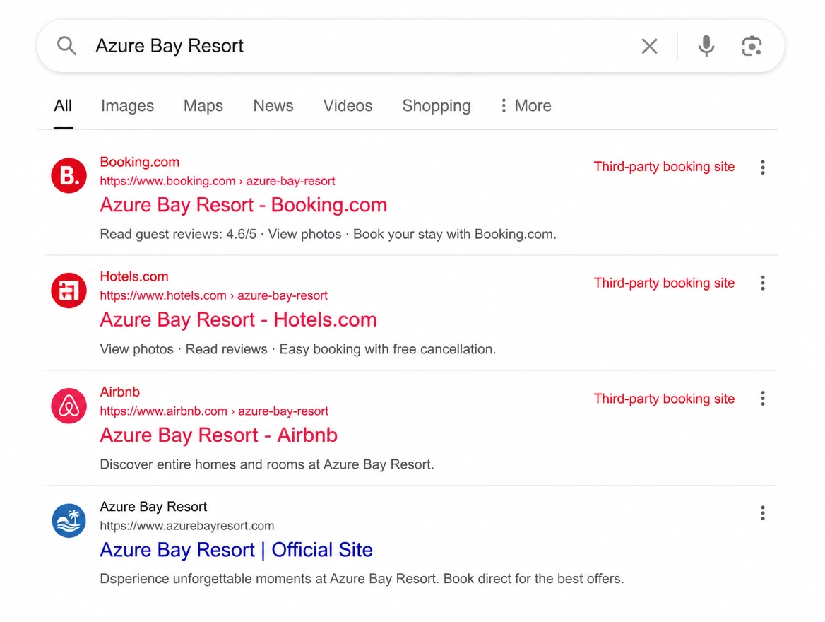Open the 'Azure Bay Resort - Airbnb' result title
825x622 pixels.
[218, 435]
